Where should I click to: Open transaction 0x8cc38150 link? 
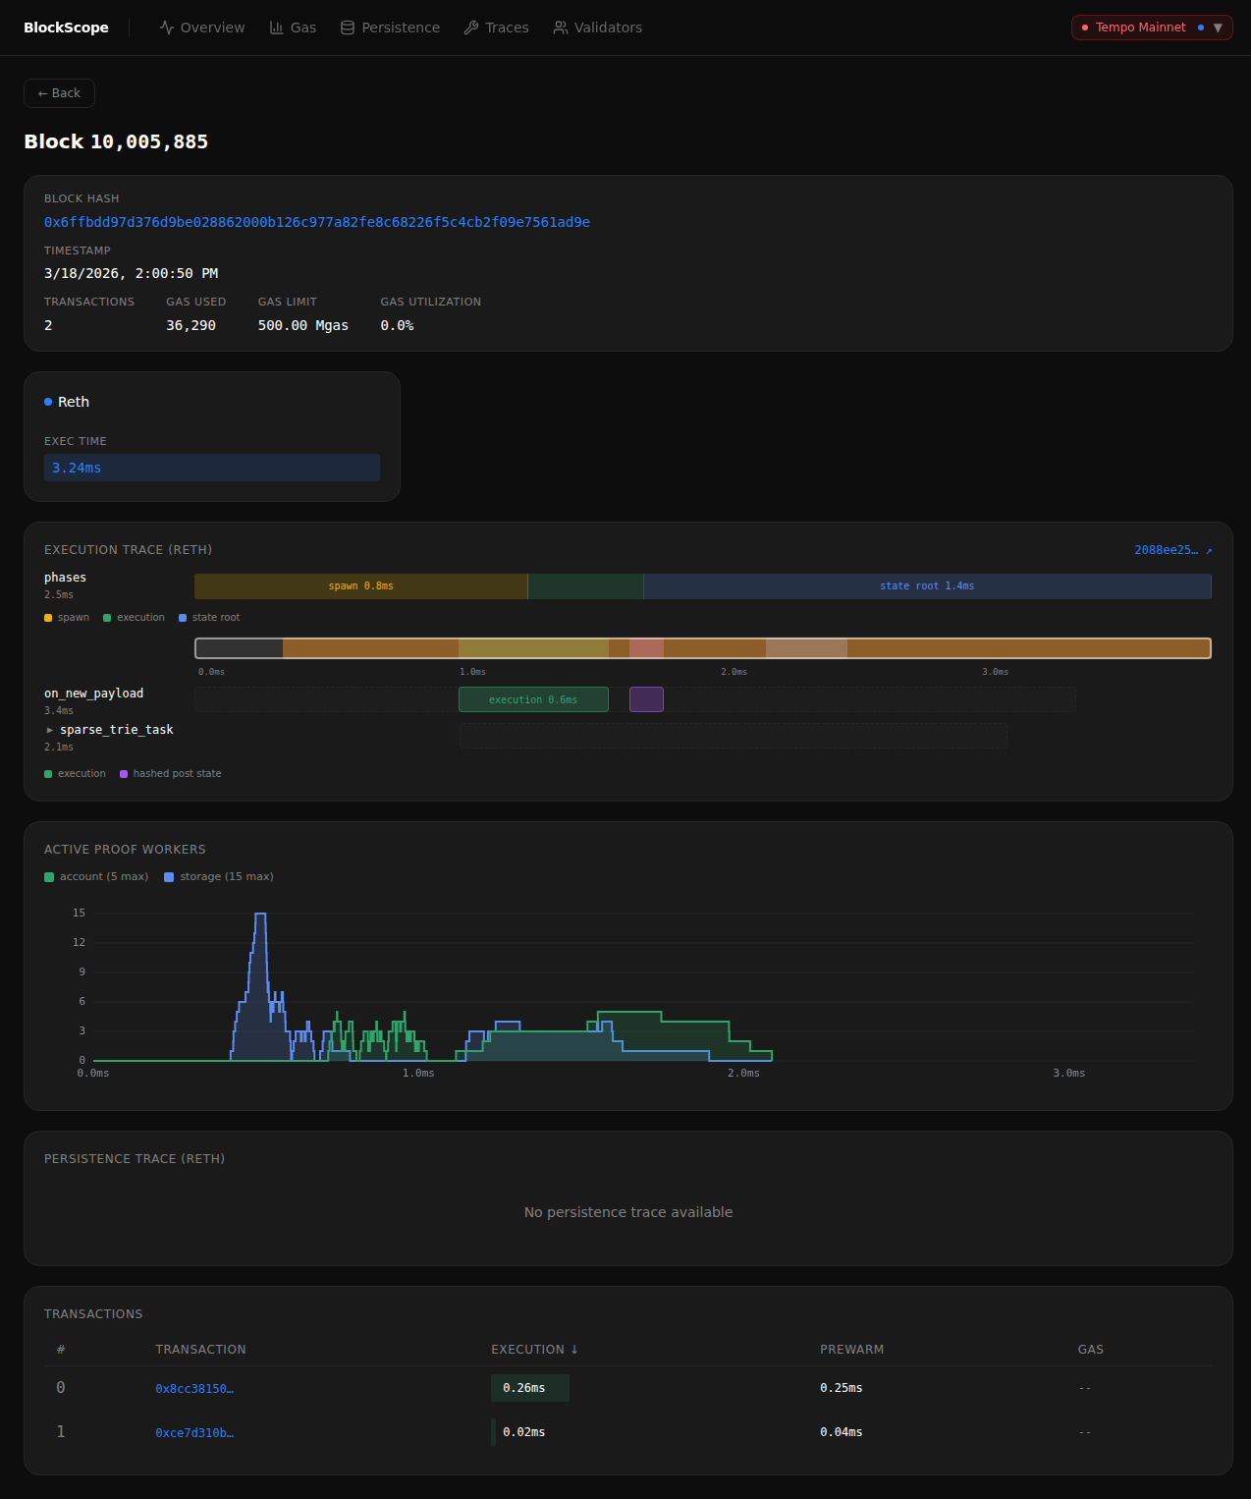194,1388
